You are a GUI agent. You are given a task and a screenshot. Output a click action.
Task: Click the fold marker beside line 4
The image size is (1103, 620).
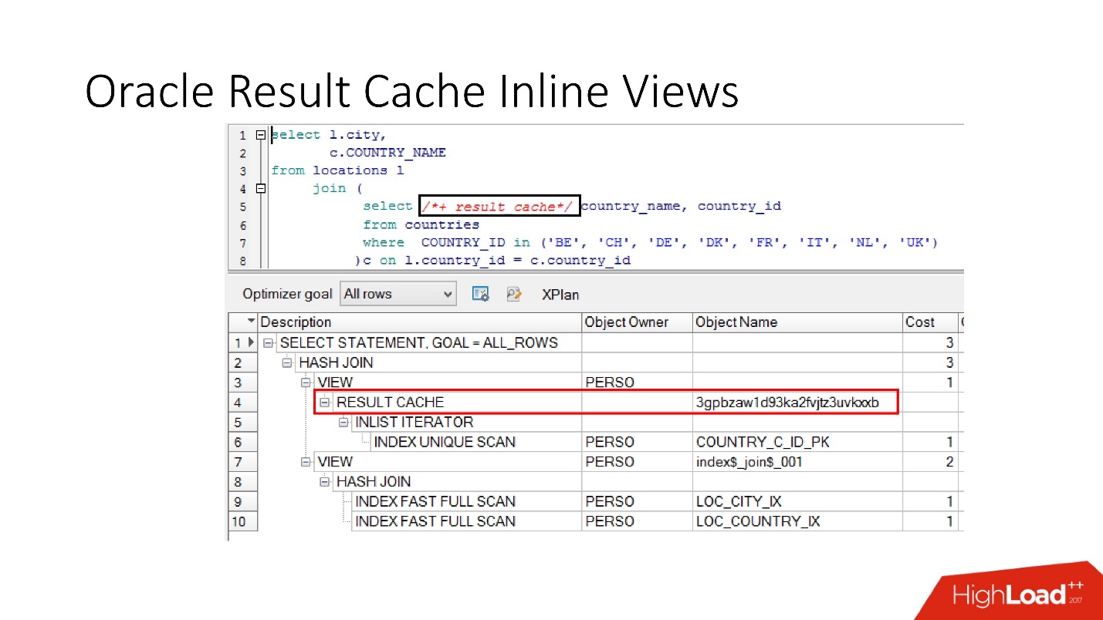tap(260, 187)
